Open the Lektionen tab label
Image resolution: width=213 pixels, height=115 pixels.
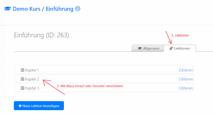tap(182, 48)
